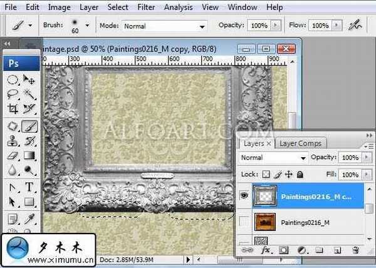This screenshot has width=376, height=268.
Task: Switch to the Layer Comps tab
Action: (300, 143)
